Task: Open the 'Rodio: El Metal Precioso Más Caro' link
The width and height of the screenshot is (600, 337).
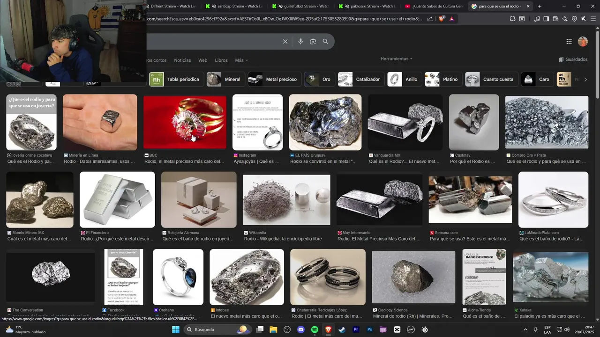Action: point(379,239)
